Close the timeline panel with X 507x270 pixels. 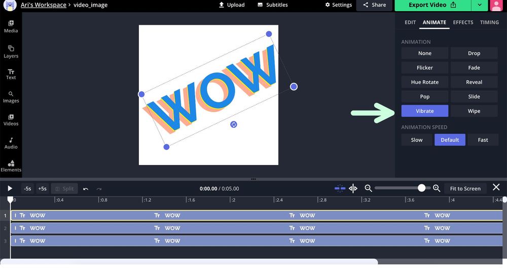point(496,188)
